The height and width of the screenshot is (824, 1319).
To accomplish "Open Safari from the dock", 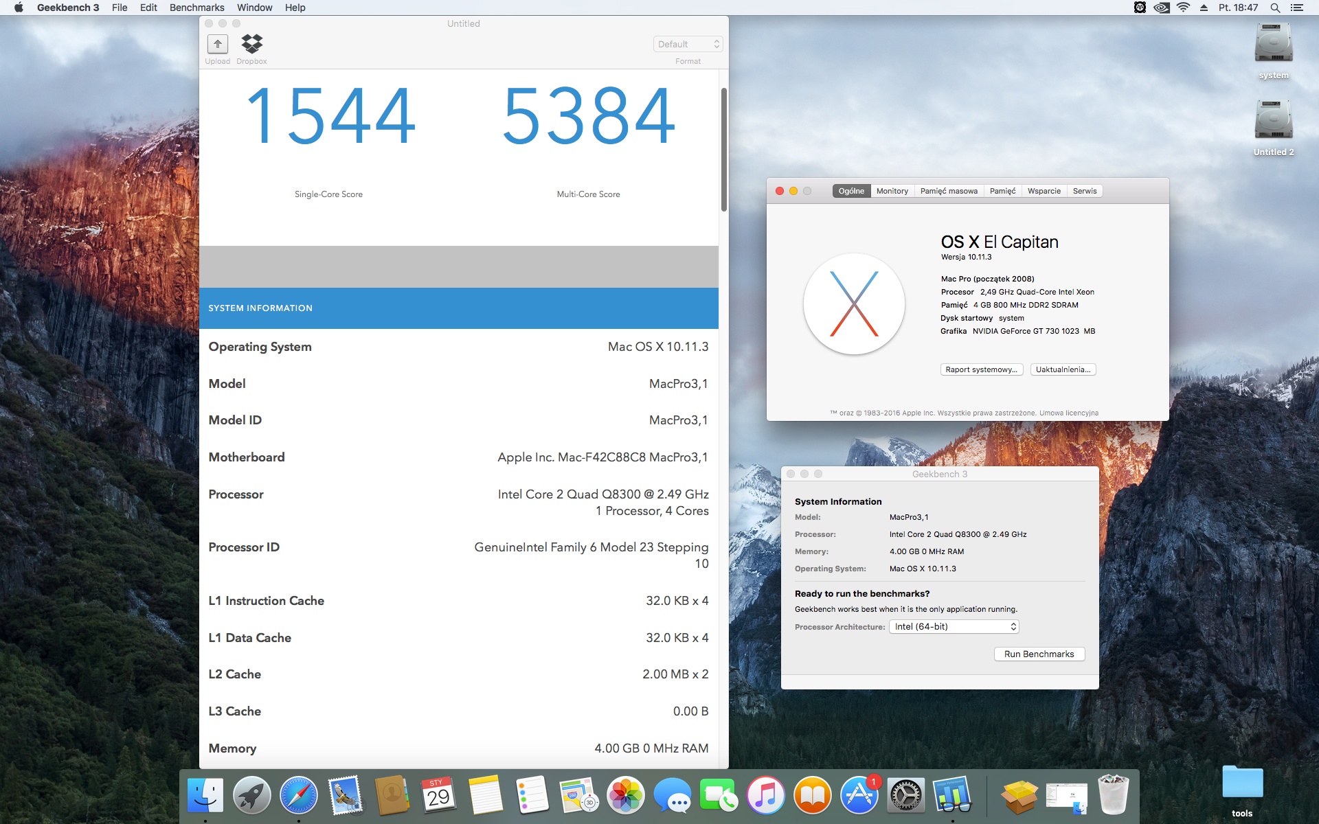I will pos(299,795).
